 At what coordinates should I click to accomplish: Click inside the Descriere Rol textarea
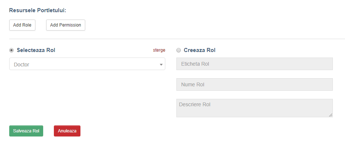point(255,108)
